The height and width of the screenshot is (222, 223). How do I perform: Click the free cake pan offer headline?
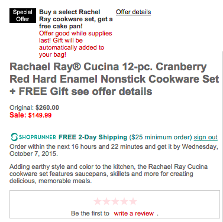tap(76, 19)
